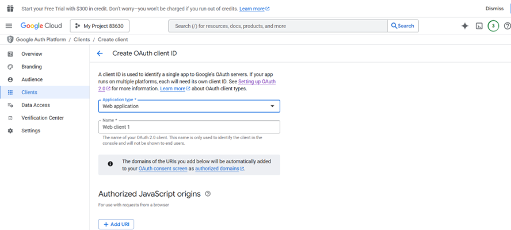The image size is (511, 230).
Task: Open Verification Center in the sidebar
Action: (45, 118)
